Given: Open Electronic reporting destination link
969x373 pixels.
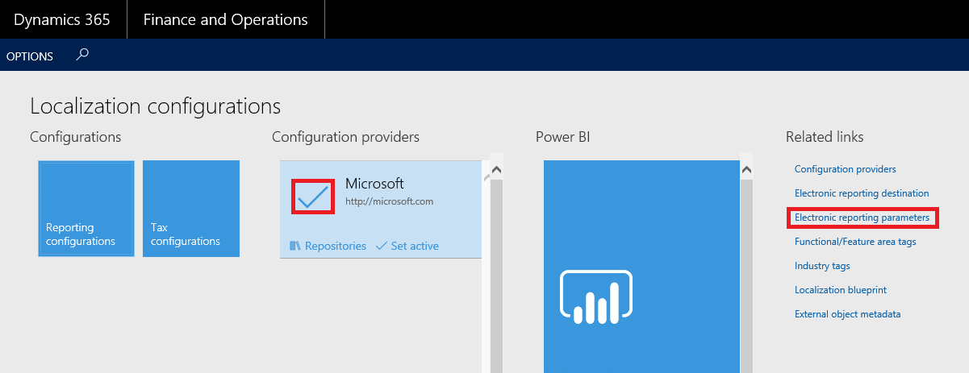Looking at the screenshot, I should pos(862,193).
